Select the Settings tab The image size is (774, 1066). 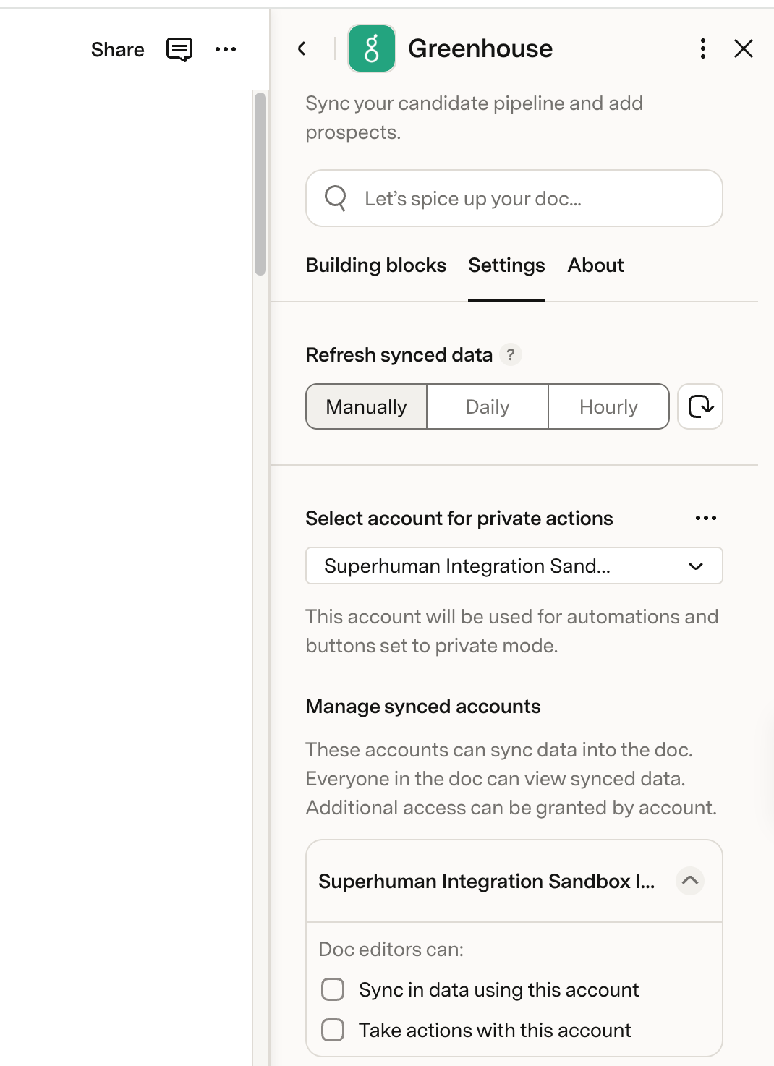point(506,265)
